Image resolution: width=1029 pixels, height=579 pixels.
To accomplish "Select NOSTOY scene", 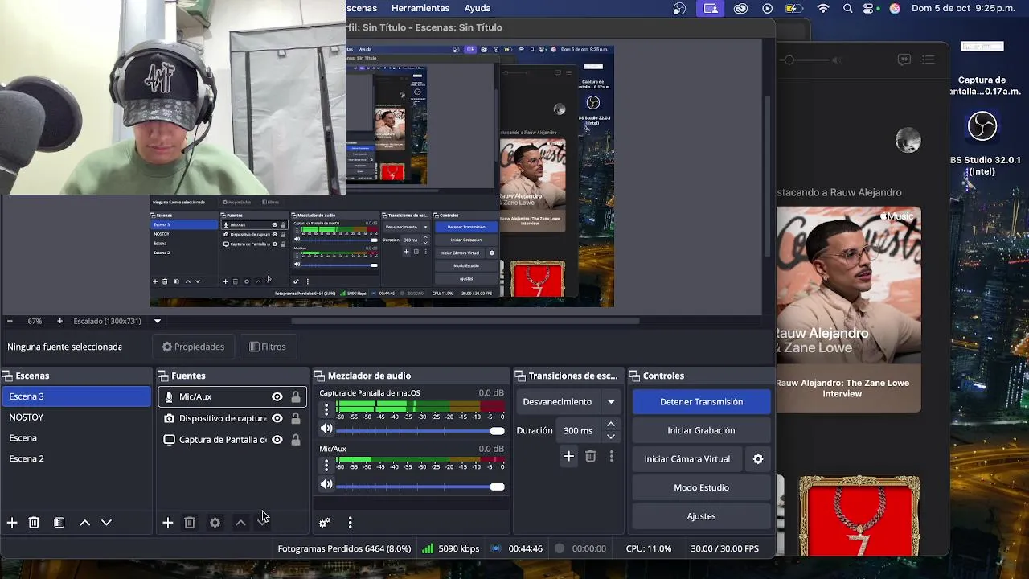I will [76, 417].
